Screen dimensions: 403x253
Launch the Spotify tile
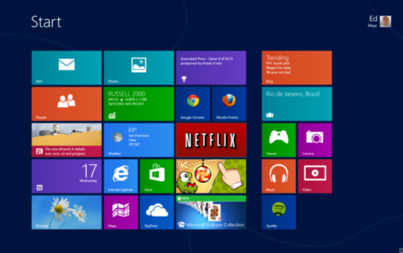[279, 213]
